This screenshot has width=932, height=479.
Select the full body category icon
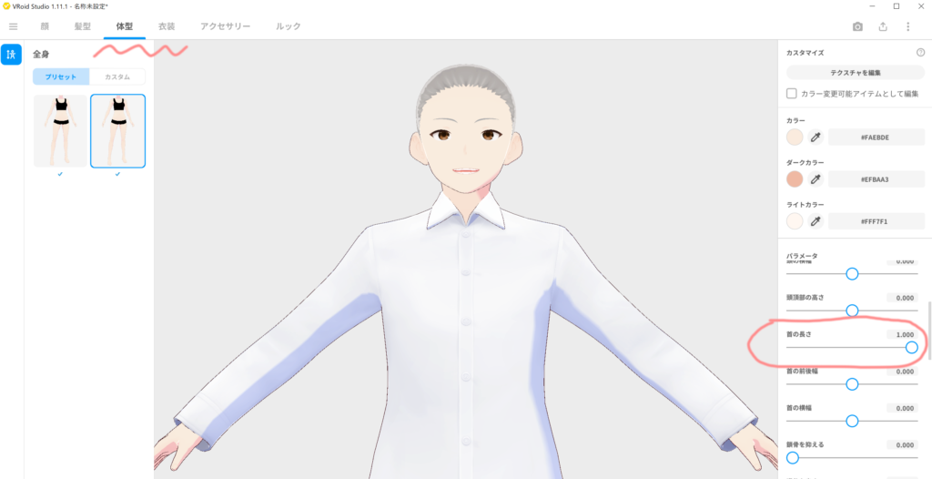12,55
